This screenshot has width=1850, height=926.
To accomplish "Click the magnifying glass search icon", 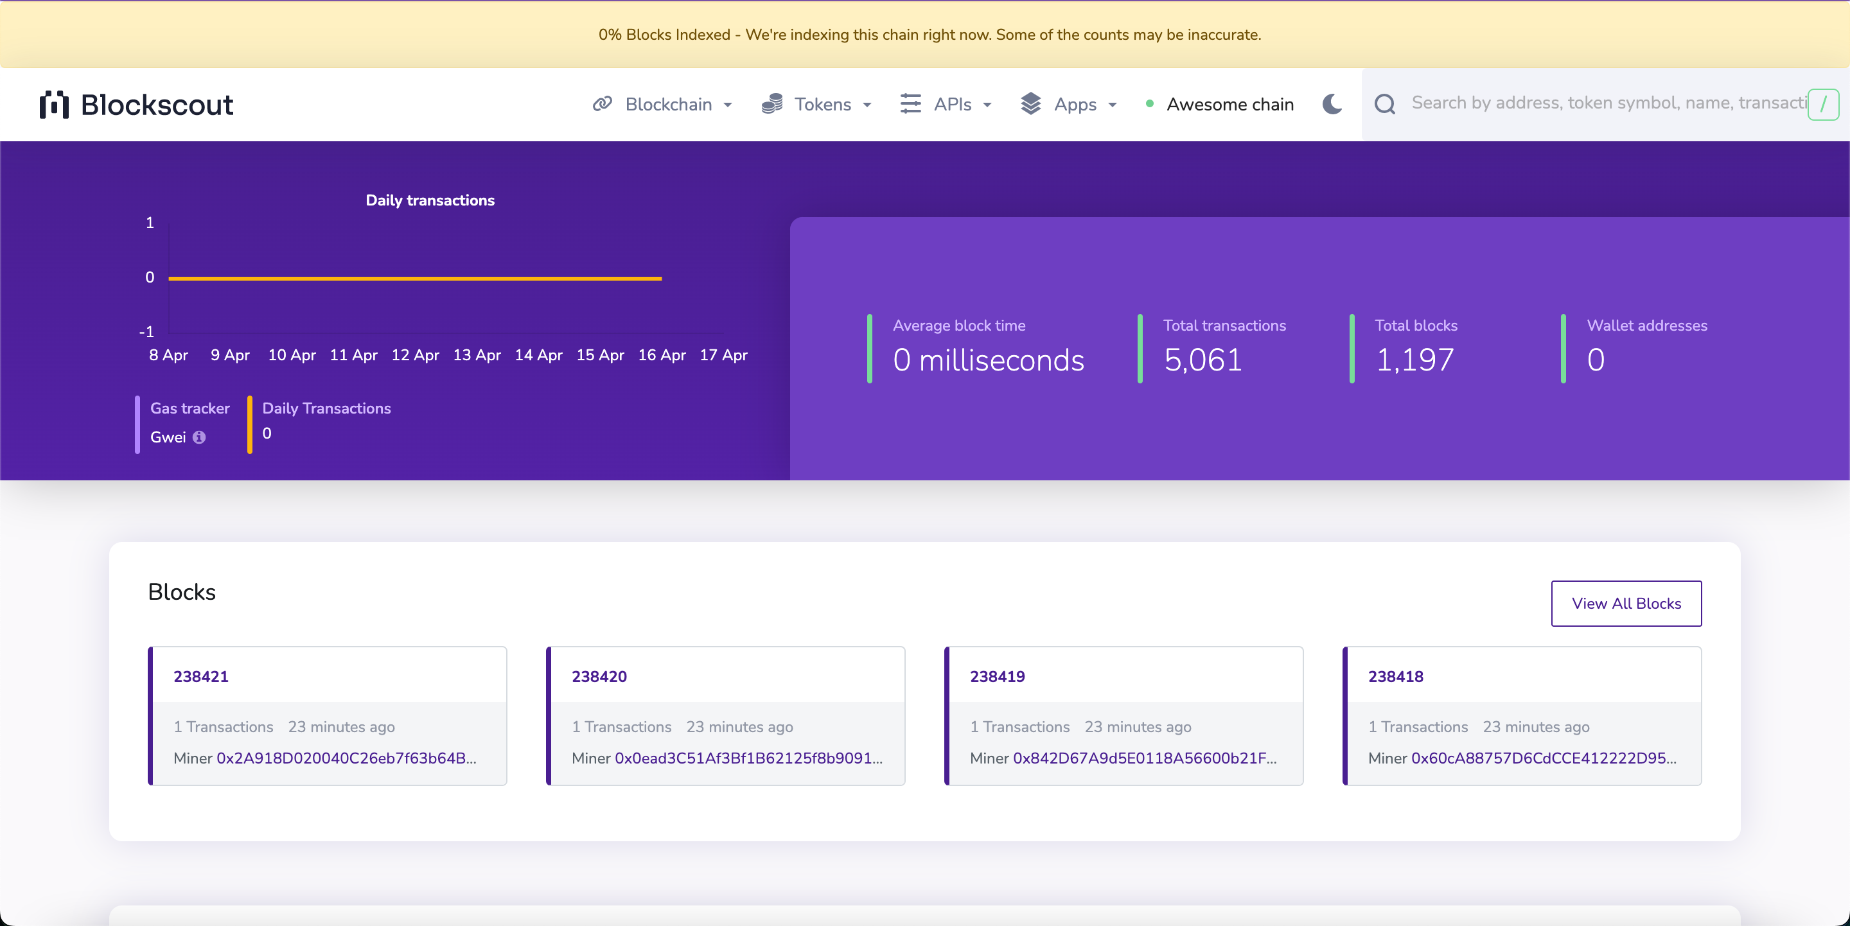I will click(1385, 103).
